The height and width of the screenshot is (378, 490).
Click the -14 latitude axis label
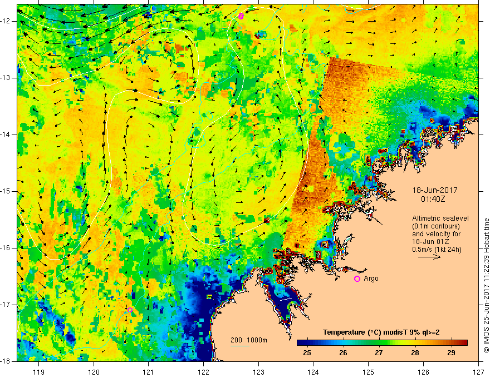coord(6,135)
